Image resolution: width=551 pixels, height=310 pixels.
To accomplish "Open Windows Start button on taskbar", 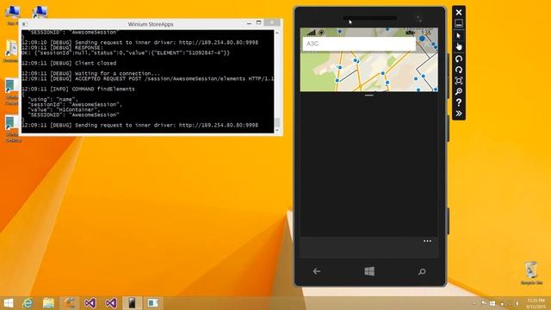I will click(9, 303).
